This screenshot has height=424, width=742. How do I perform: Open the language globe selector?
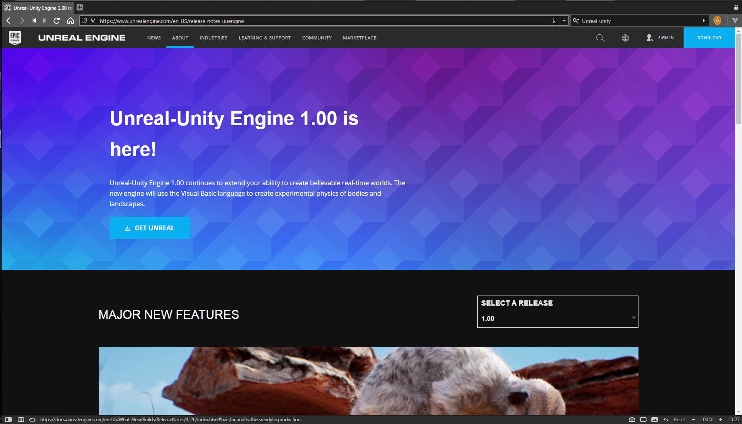coord(625,38)
